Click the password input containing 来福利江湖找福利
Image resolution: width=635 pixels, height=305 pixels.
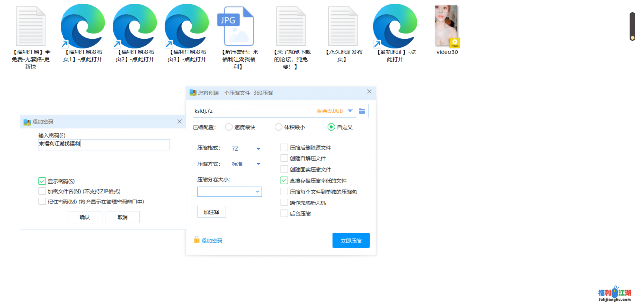click(x=104, y=144)
